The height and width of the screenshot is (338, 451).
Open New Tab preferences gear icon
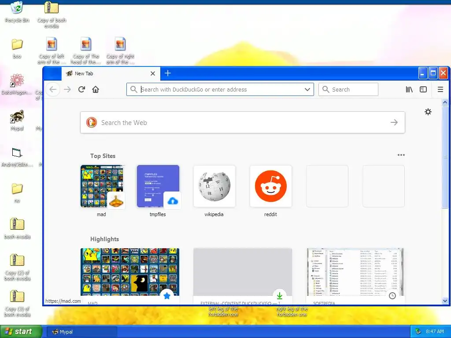[x=428, y=112]
